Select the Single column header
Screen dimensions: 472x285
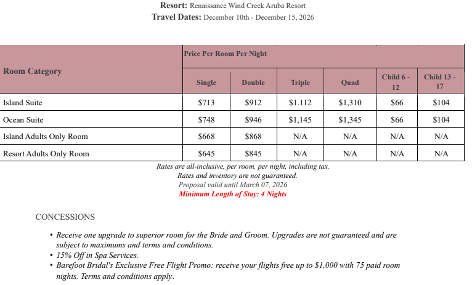(x=206, y=82)
